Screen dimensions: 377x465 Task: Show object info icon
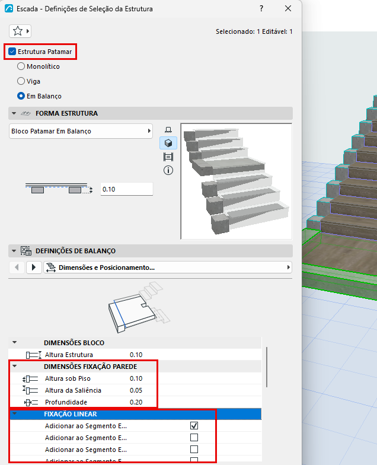point(168,171)
